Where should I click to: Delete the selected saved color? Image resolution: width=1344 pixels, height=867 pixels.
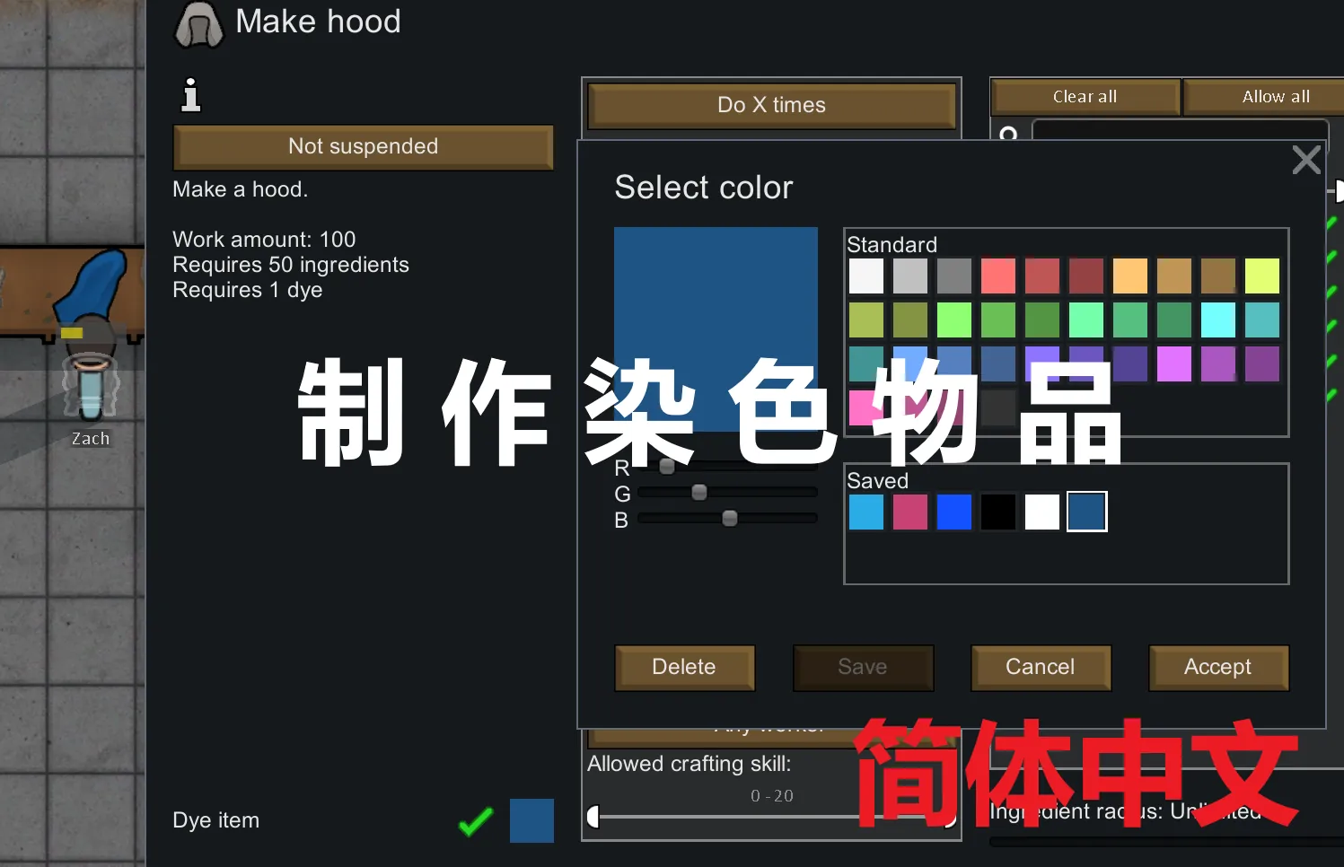(x=684, y=668)
